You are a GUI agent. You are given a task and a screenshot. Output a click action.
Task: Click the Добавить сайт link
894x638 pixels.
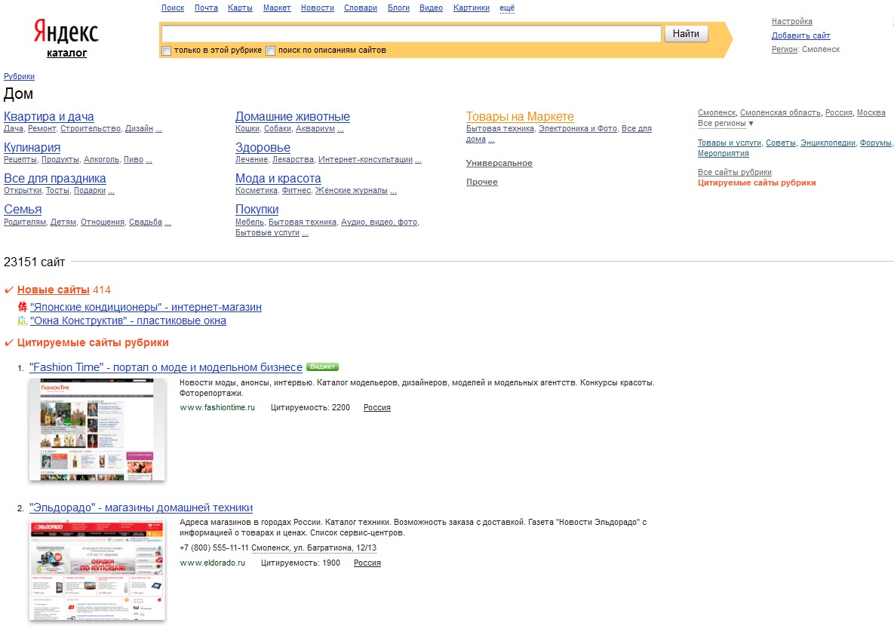click(x=801, y=36)
